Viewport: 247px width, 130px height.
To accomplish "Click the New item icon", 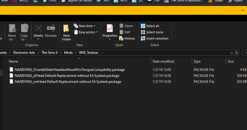I will (76, 26).
